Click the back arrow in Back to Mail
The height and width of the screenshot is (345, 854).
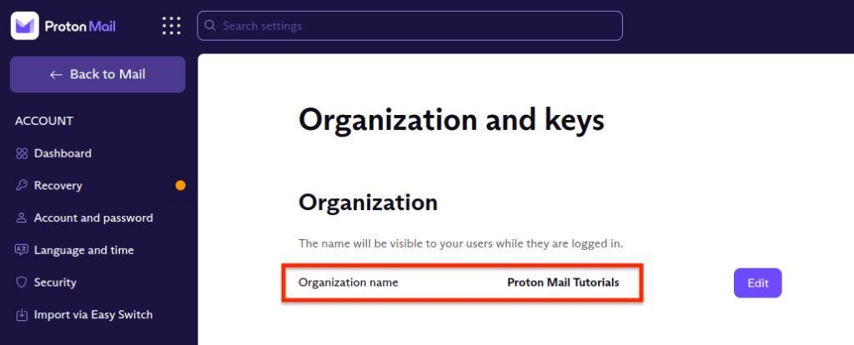(56, 74)
